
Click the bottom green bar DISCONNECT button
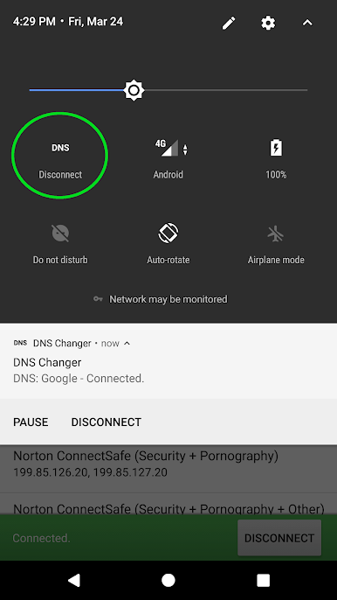[x=279, y=538]
